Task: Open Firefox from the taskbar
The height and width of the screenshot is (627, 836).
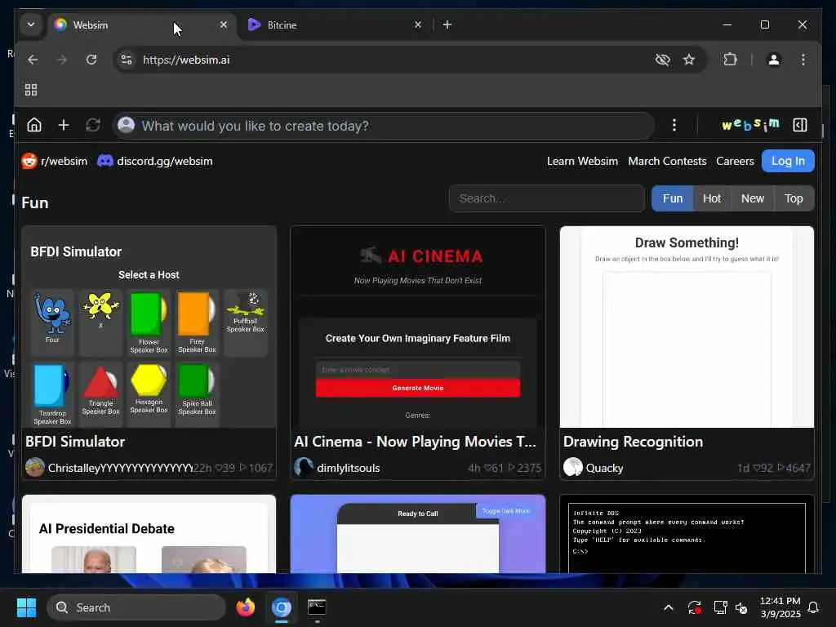Action: pyautogui.click(x=245, y=607)
